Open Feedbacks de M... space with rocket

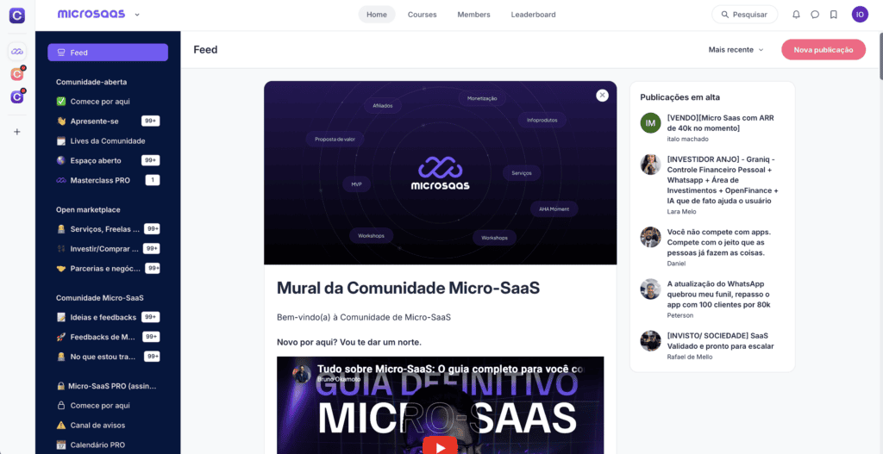click(108, 337)
